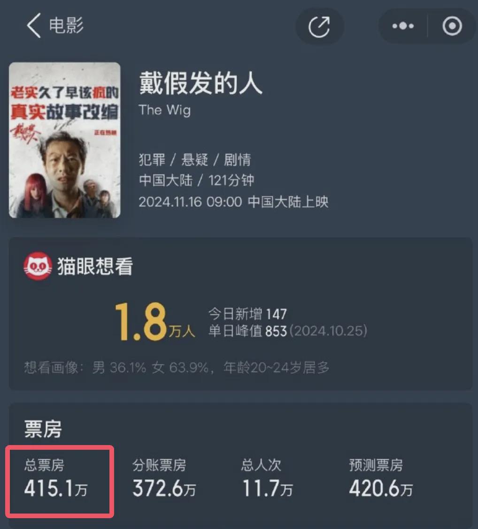Tap the 想看画像 audience profile line
This screenshot has width=478, height=529.
[x=177, y=367]
